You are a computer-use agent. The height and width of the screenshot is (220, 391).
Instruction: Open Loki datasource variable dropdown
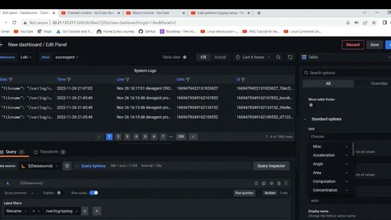(26, 57)
